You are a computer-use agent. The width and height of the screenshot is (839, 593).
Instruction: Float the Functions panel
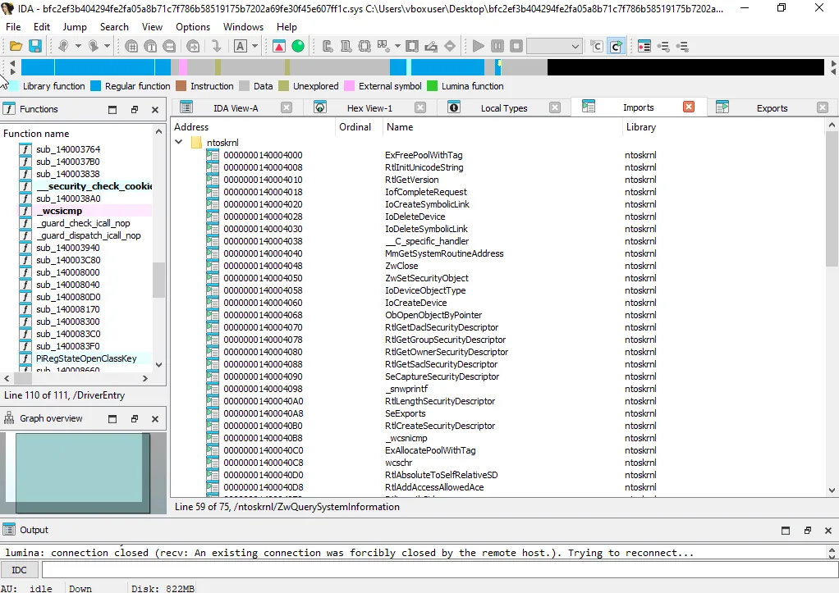point(135,110)
